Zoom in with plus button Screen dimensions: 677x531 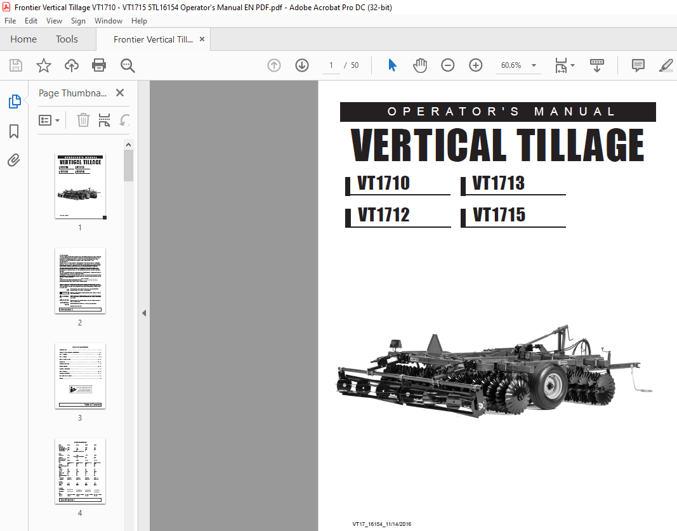tap(476, 65)
